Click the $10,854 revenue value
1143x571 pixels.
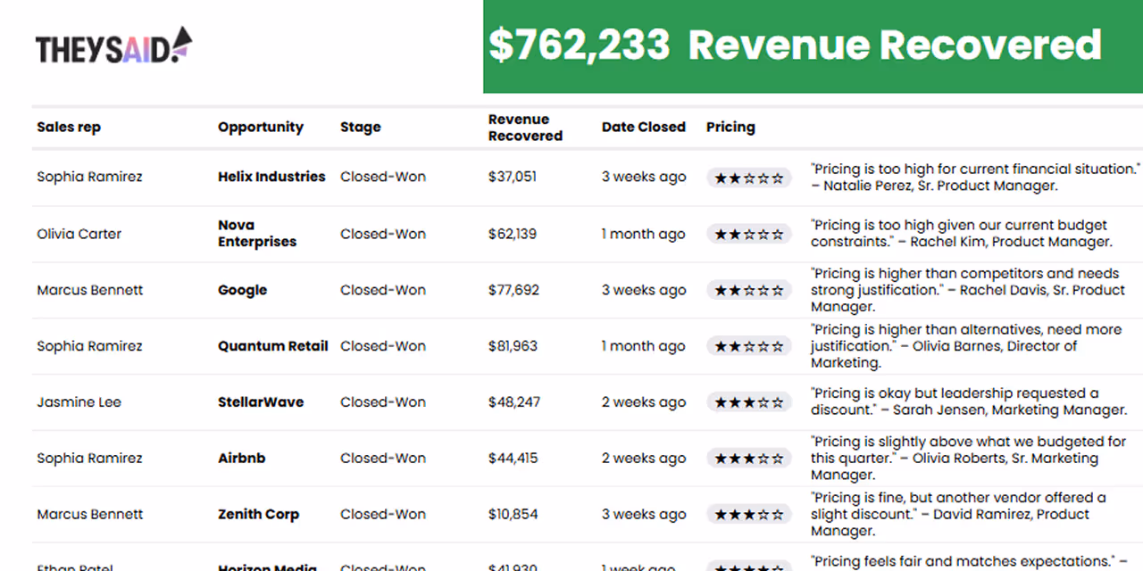[513, 515]
